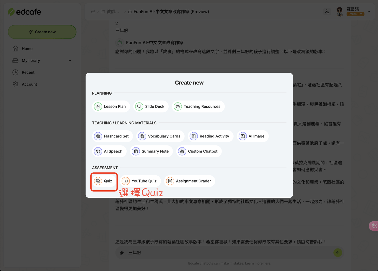Click the FunFun.AI chatbot breadcrumb title
The width and height of the screenshot is (378, 271).
click(168, 12)
